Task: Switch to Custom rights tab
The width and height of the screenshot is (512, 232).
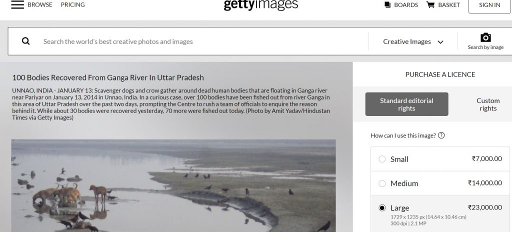Action: [x=488, y=104]
